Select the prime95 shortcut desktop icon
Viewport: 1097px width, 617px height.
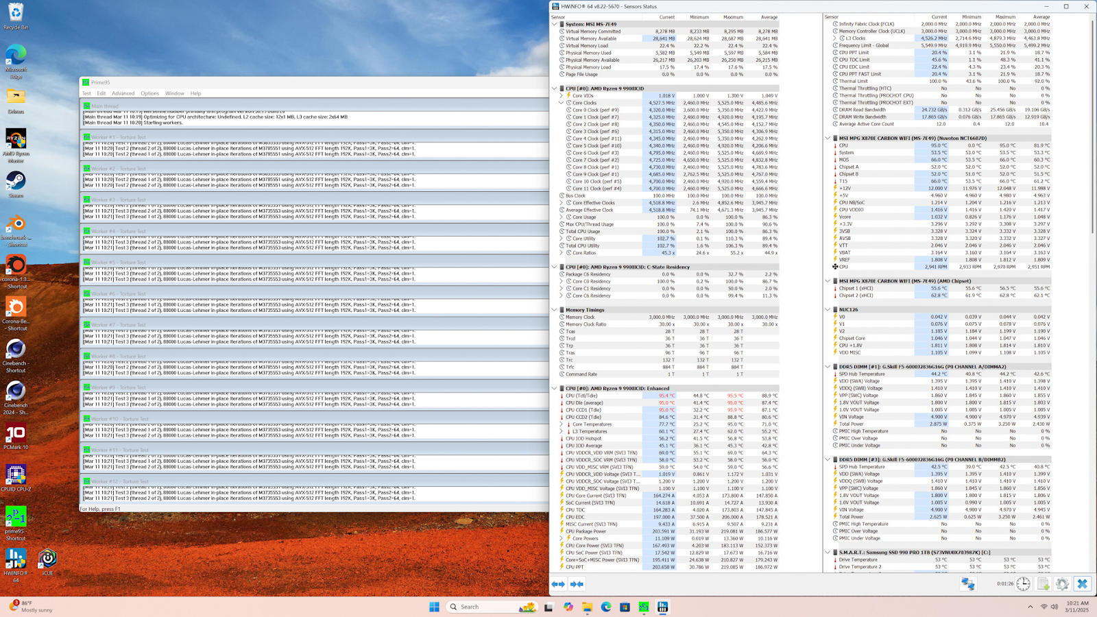click(x=16, y=523)
